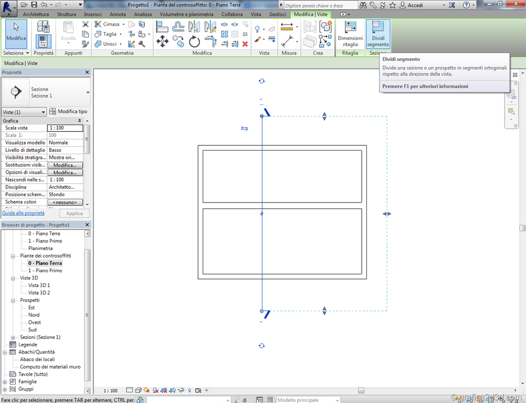Click the flip section arrows in canvas
The width and height of the screenshot is (526, 403).
tap(245, 129)
